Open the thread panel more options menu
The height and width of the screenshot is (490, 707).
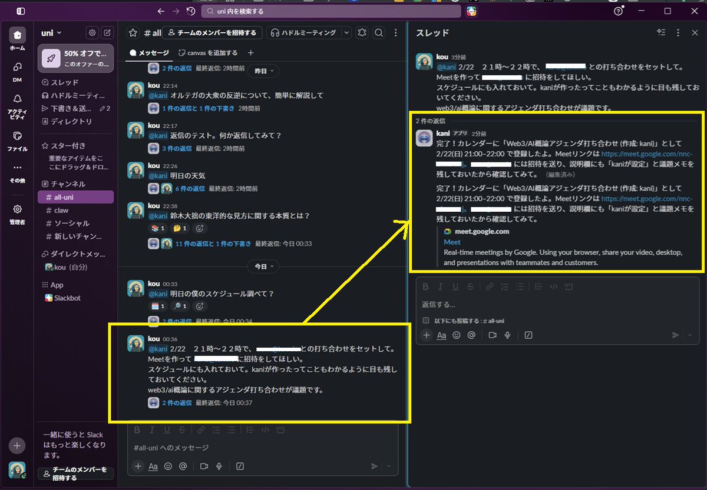(678, 33)
